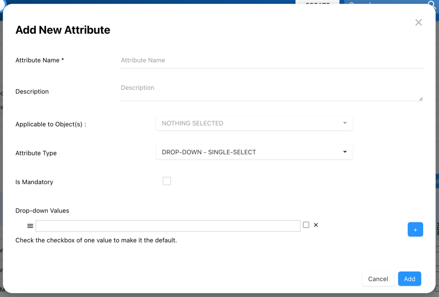
Task: Enable the Is Mandatory checkbox
Action: point(167,181)
